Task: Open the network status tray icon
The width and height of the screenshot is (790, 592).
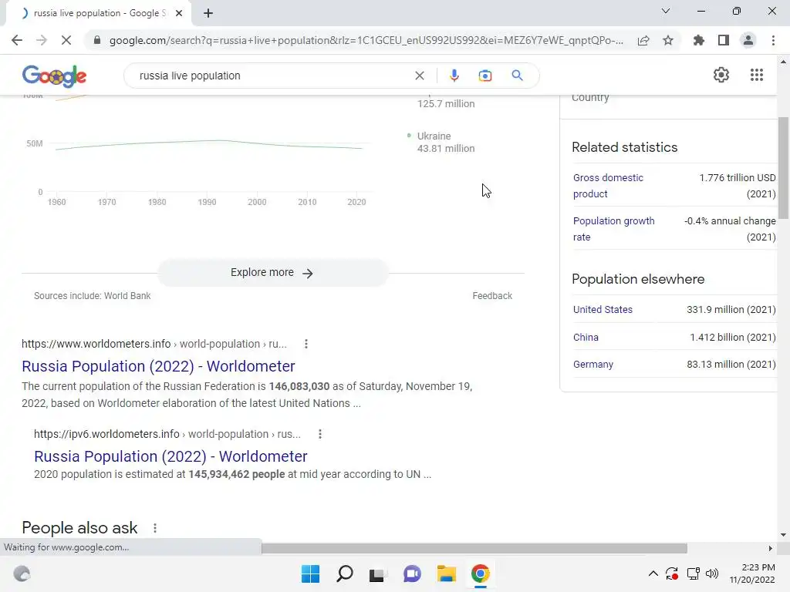Action: tap(694, 573)
